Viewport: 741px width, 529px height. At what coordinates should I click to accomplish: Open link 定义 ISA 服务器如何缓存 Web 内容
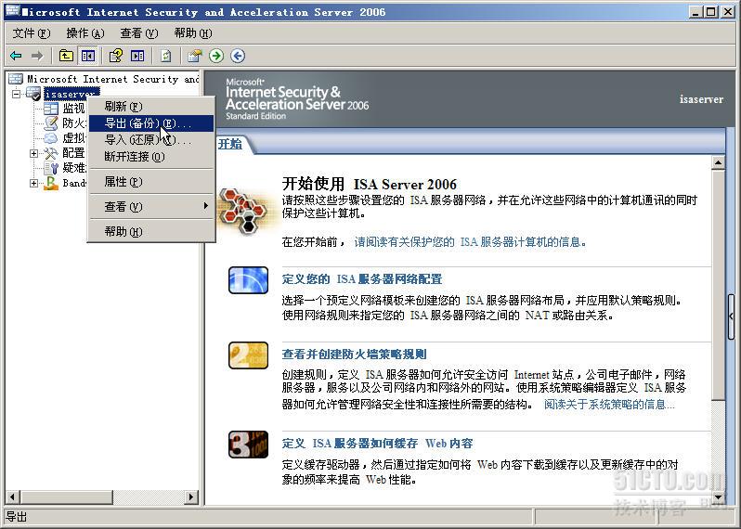[378, 444]
